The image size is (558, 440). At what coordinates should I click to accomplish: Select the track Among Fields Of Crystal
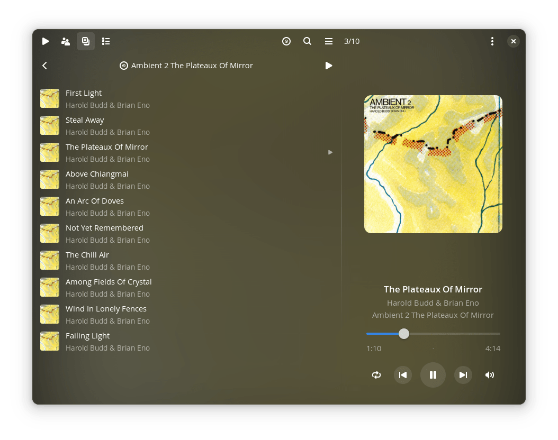coord(186,288)
